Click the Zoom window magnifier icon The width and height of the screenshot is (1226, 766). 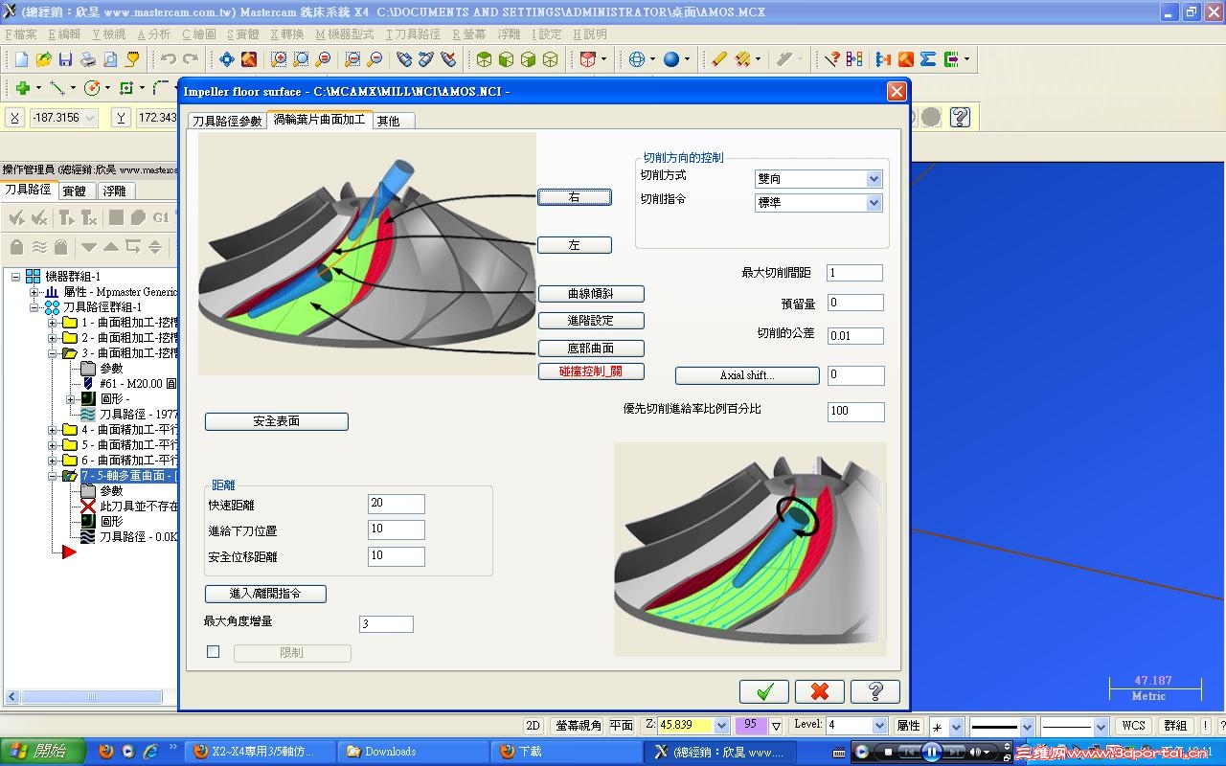pos(279,59)
